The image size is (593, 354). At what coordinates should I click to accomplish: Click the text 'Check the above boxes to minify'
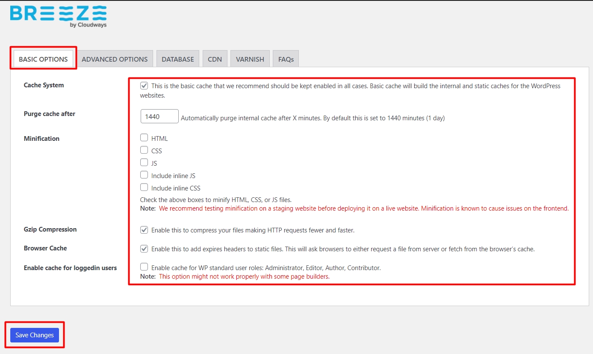point(216,199)
